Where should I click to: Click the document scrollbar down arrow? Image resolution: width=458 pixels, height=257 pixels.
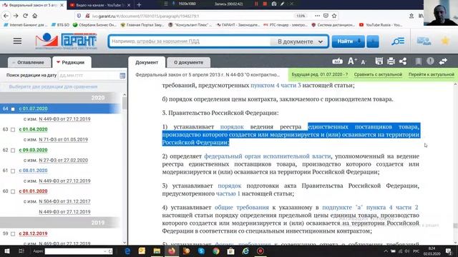click(455, 243)
